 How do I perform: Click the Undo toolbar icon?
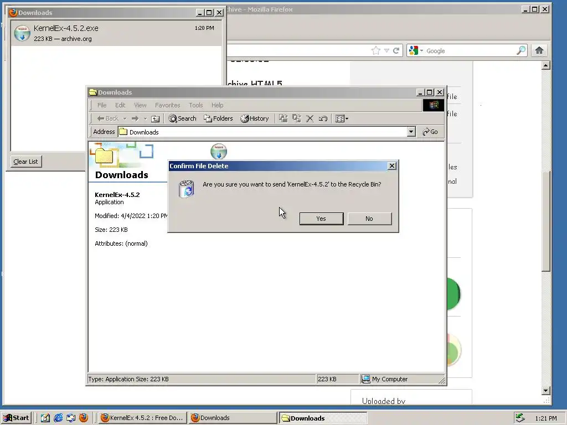323,118
